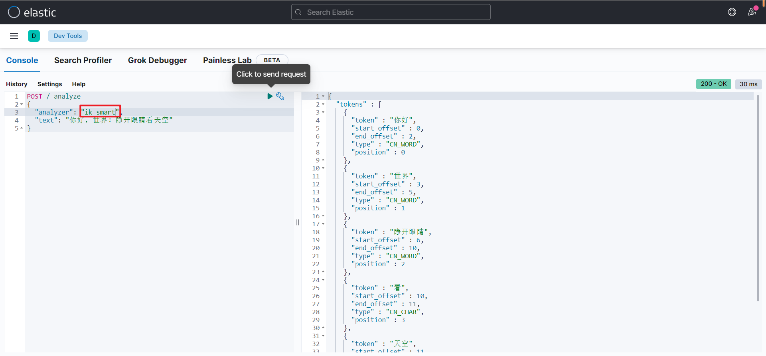The width and height of the screenshot is (766, 356).
Task: Click the "start_offset" : 0 line
Action: coord(387,128)
